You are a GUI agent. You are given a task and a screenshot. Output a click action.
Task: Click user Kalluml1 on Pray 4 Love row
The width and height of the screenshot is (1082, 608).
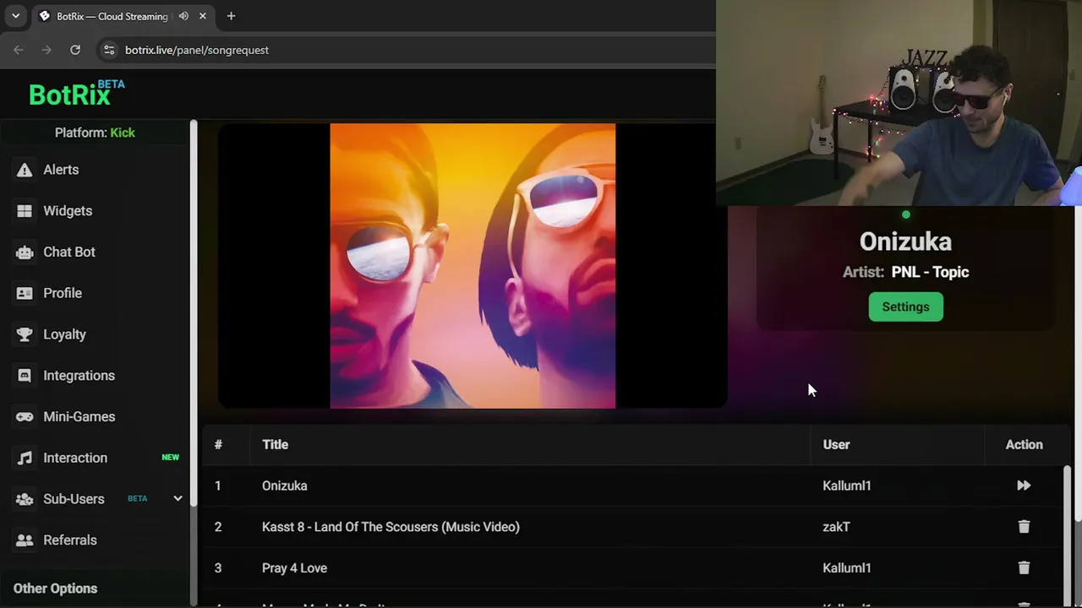pos(846,568)
